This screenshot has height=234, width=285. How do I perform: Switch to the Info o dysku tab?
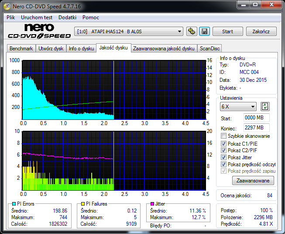click(81, 49)
